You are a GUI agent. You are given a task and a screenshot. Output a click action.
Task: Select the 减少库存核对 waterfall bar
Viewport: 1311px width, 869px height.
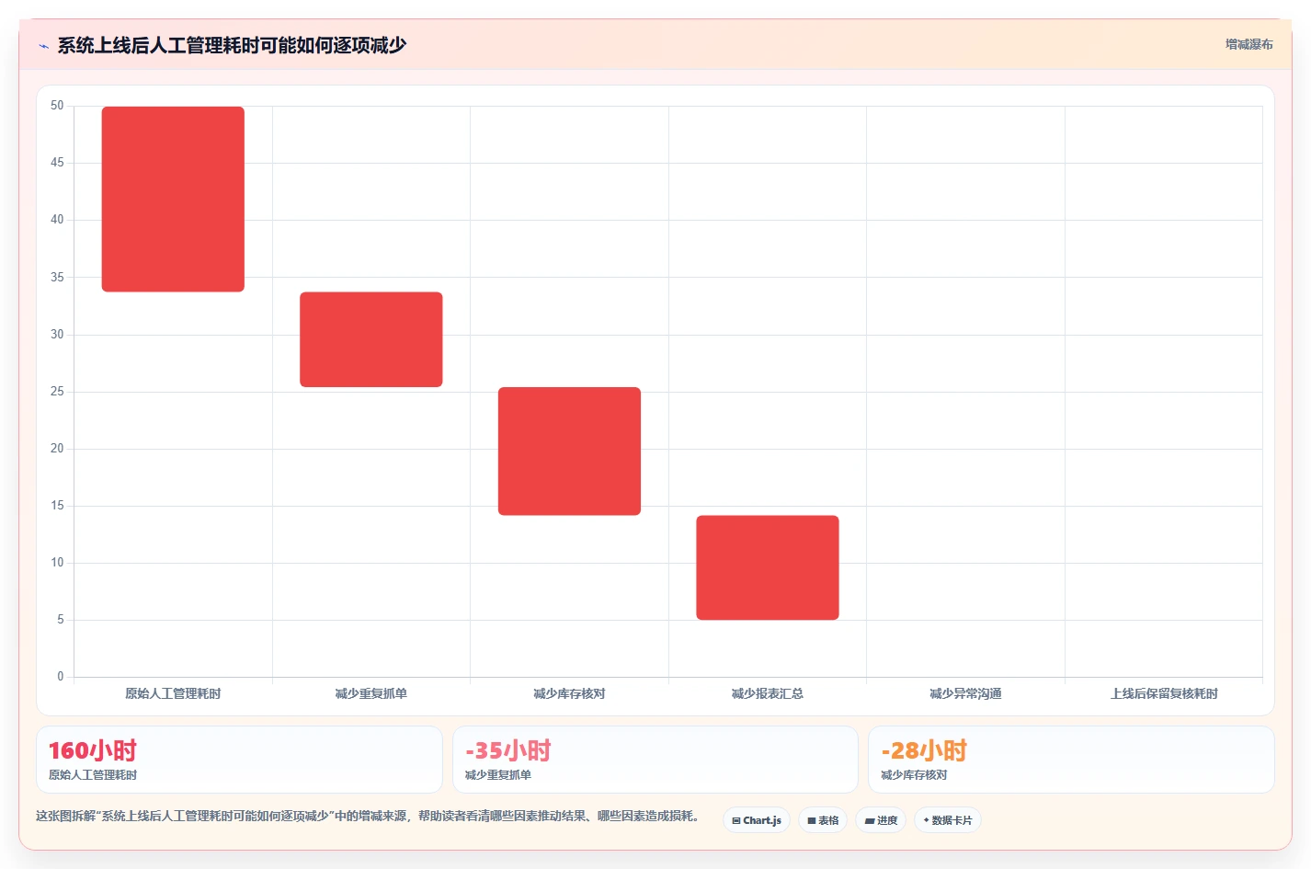pos(569,452)
